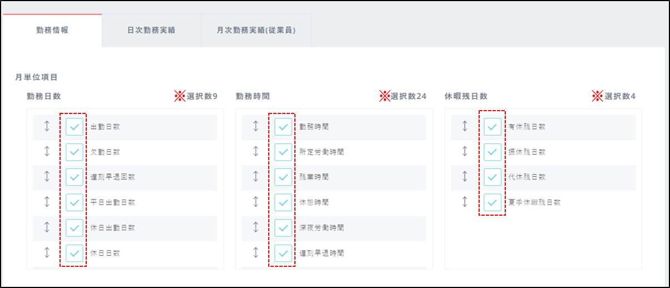Click the sort handle next to 平日出勤日数
Viewport: 670px width, 288px height.
[47, 202]
